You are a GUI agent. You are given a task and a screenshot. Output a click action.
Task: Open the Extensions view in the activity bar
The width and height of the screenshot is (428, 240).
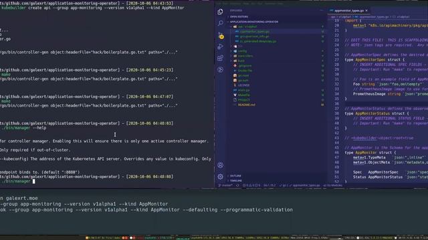[220, 58]
